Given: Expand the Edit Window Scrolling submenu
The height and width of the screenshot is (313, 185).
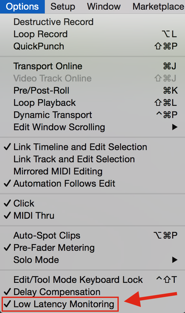Looking at the screenshot, I should [x=59, y=127].
